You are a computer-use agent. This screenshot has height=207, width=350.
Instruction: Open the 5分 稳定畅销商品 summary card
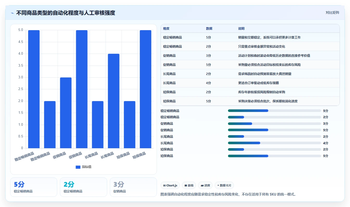pos(34,187)
